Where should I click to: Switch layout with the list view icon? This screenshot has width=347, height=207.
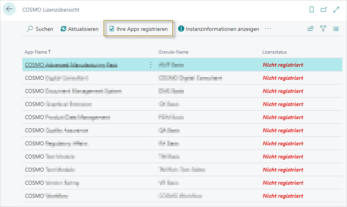(x=336, y=29)
